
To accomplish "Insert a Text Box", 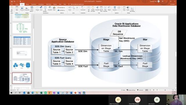I will pyautogui.click(x=89, y=9).
